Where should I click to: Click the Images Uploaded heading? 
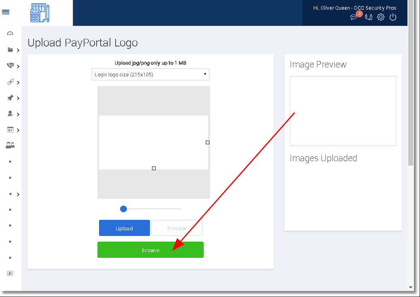coord(323,158)
